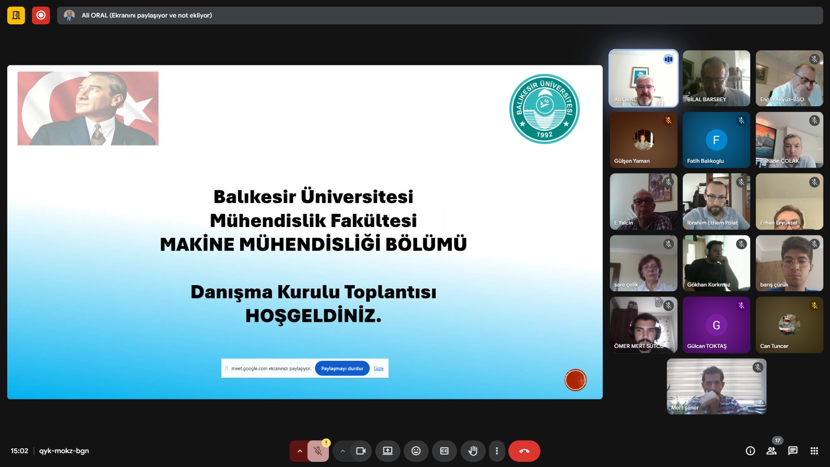Select Bahadır ÇOLAK's video tile
The height and width of the screenshot is (467, 830).
point(790,140)
